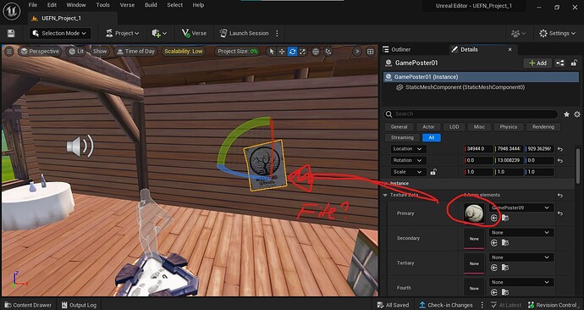Open Launch Session options three dots
Image resolution: width=584 pixels, height=310 pixels.
[x=277, y=34]
